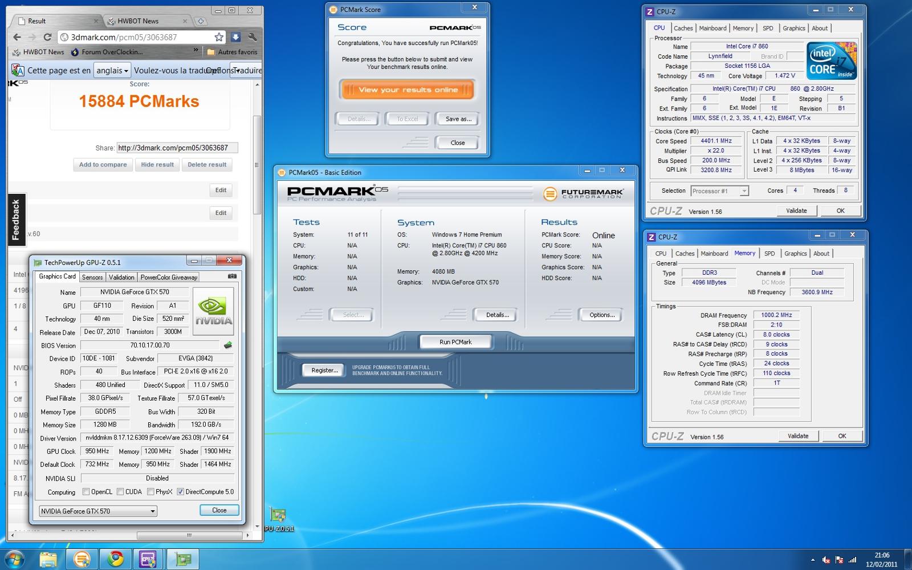Expand the Chrome bookmarks overflow chevron

tap(196, 51)
